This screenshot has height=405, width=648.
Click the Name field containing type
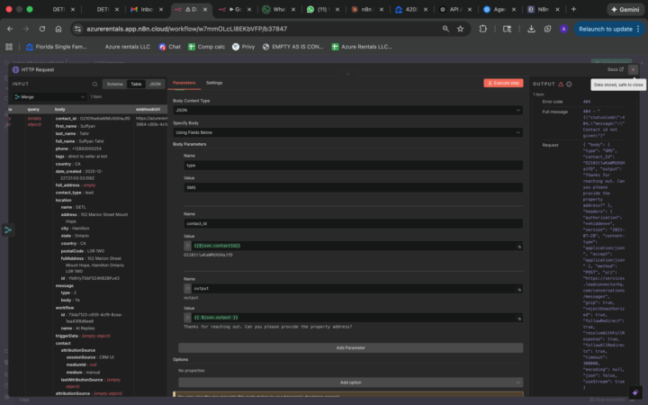pyautogui.click(x=354, y=166)
